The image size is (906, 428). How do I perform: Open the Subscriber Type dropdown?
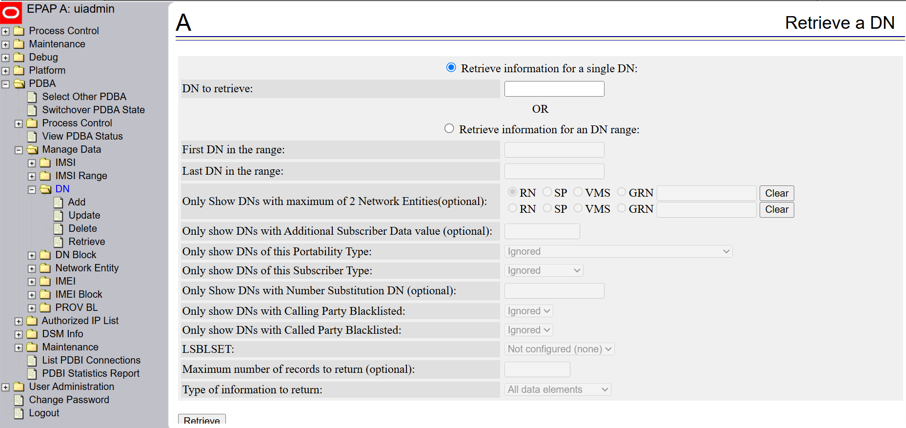pyautogui.click(x=544, y=270)
